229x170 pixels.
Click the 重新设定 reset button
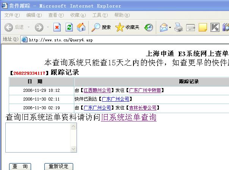[58, 167]
